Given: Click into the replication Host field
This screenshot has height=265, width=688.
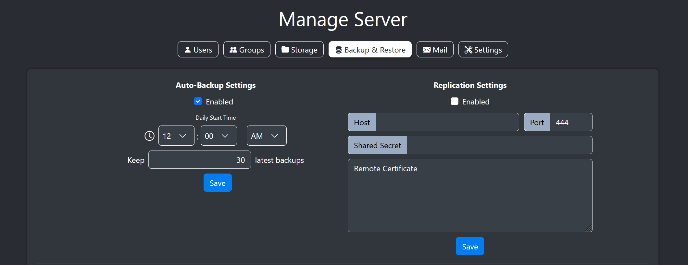Looking at the screenshot, I should 447,122.
